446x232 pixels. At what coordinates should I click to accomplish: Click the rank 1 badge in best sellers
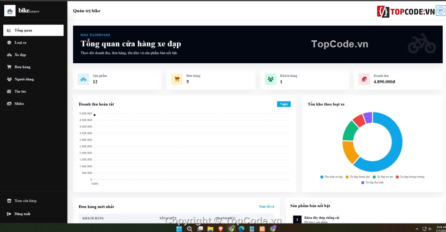click(x=297, y=219)
